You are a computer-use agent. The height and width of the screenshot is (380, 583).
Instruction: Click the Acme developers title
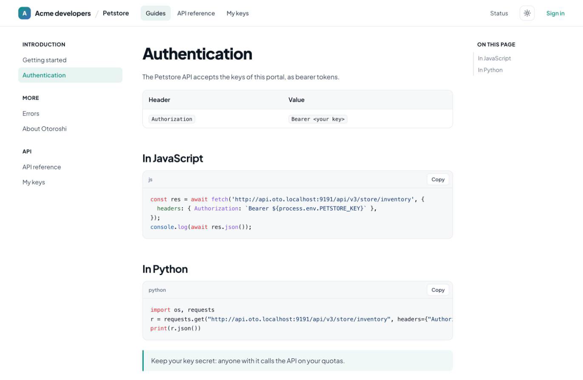63,13
